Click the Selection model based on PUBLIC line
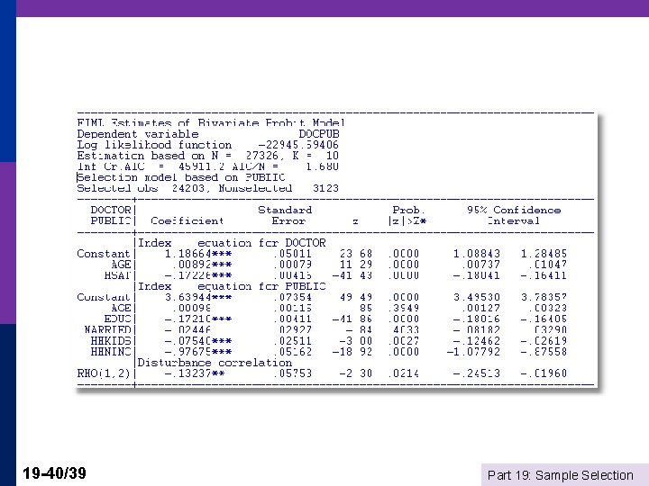This screenshot has width=649, height=486. click(x=181, y=177)
